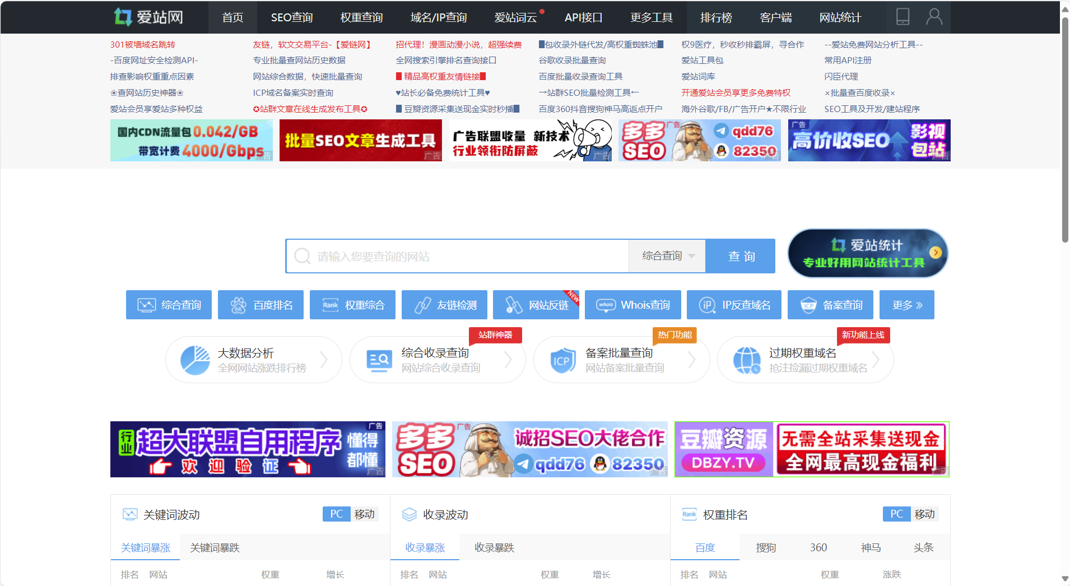Click the 关键词波动 chart icon
The width and height of the screenshot is (1070, 586).
point(130,514)
